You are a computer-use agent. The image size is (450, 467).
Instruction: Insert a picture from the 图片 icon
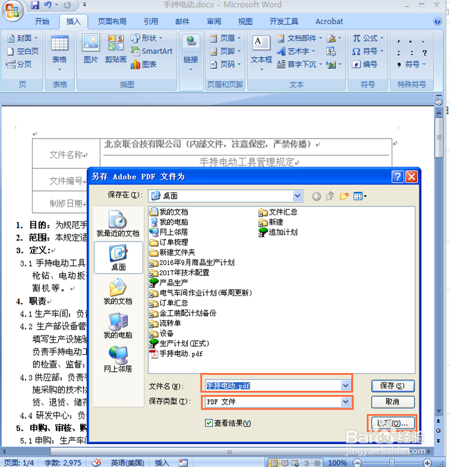pos(91,49)
